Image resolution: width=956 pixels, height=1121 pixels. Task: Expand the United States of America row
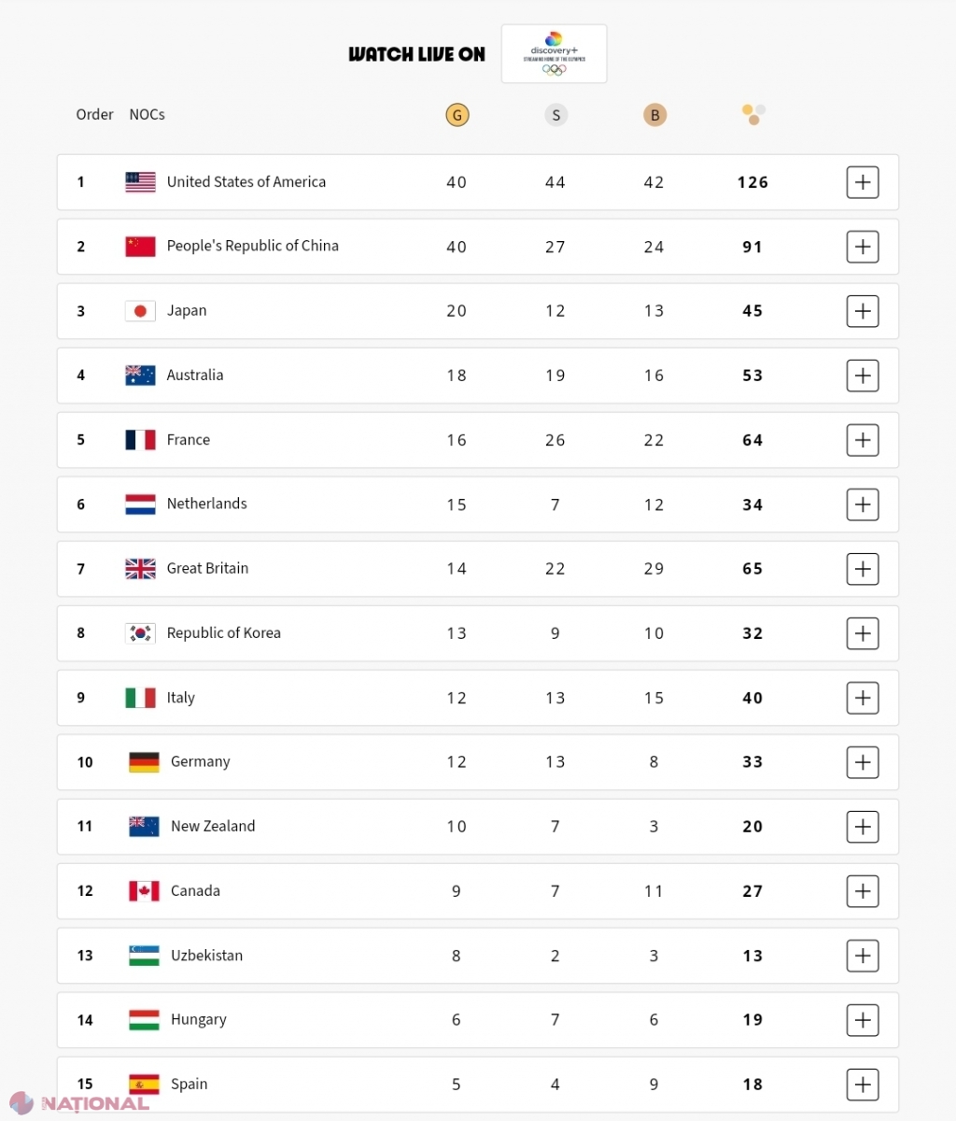pos(863,182)
